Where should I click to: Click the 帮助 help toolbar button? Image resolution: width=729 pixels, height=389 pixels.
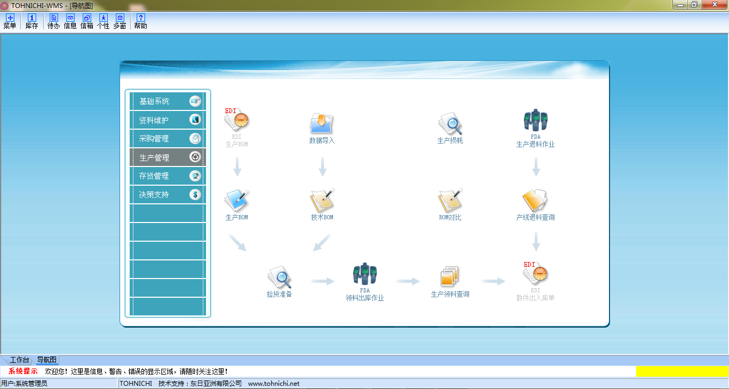(140, 21)
